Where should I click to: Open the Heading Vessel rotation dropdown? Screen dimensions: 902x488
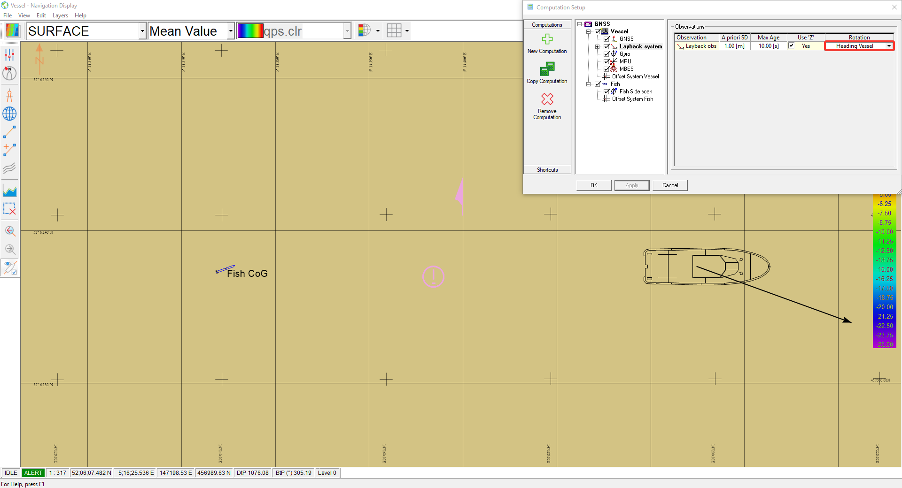coord(889,46)
